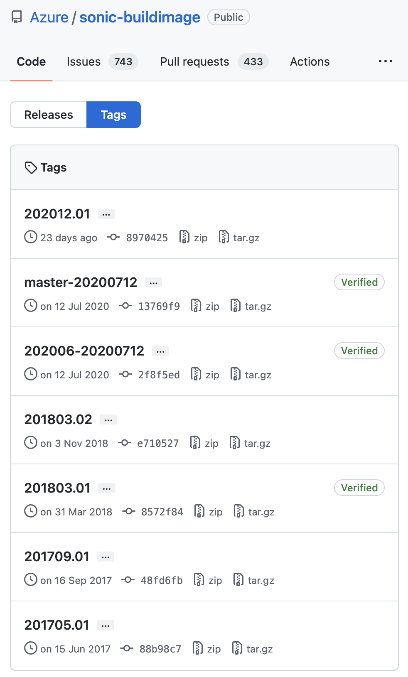Select the Tags toggle button

[x=113, y=115]
